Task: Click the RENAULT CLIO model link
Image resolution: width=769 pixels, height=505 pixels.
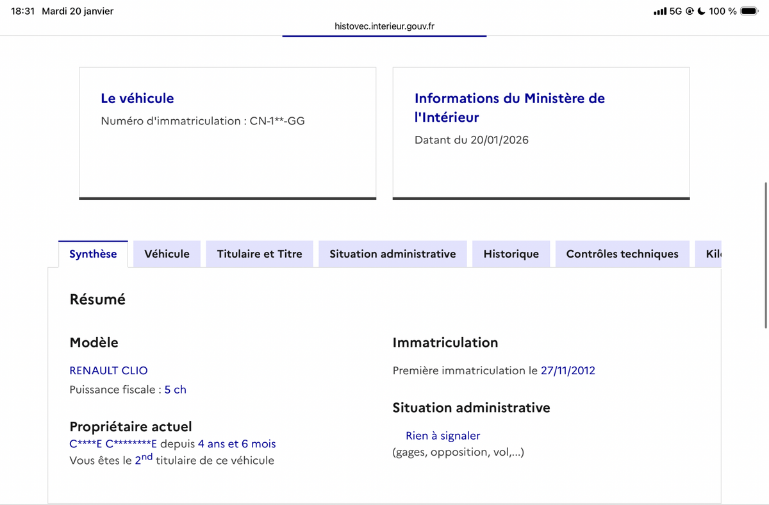Action: 108,370
